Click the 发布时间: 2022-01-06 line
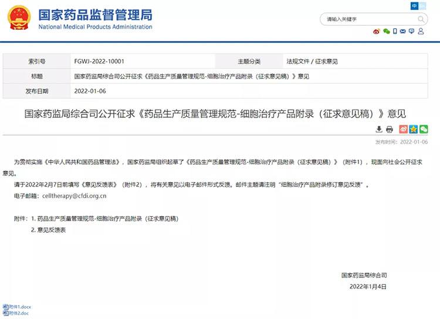 click(401, 142)
